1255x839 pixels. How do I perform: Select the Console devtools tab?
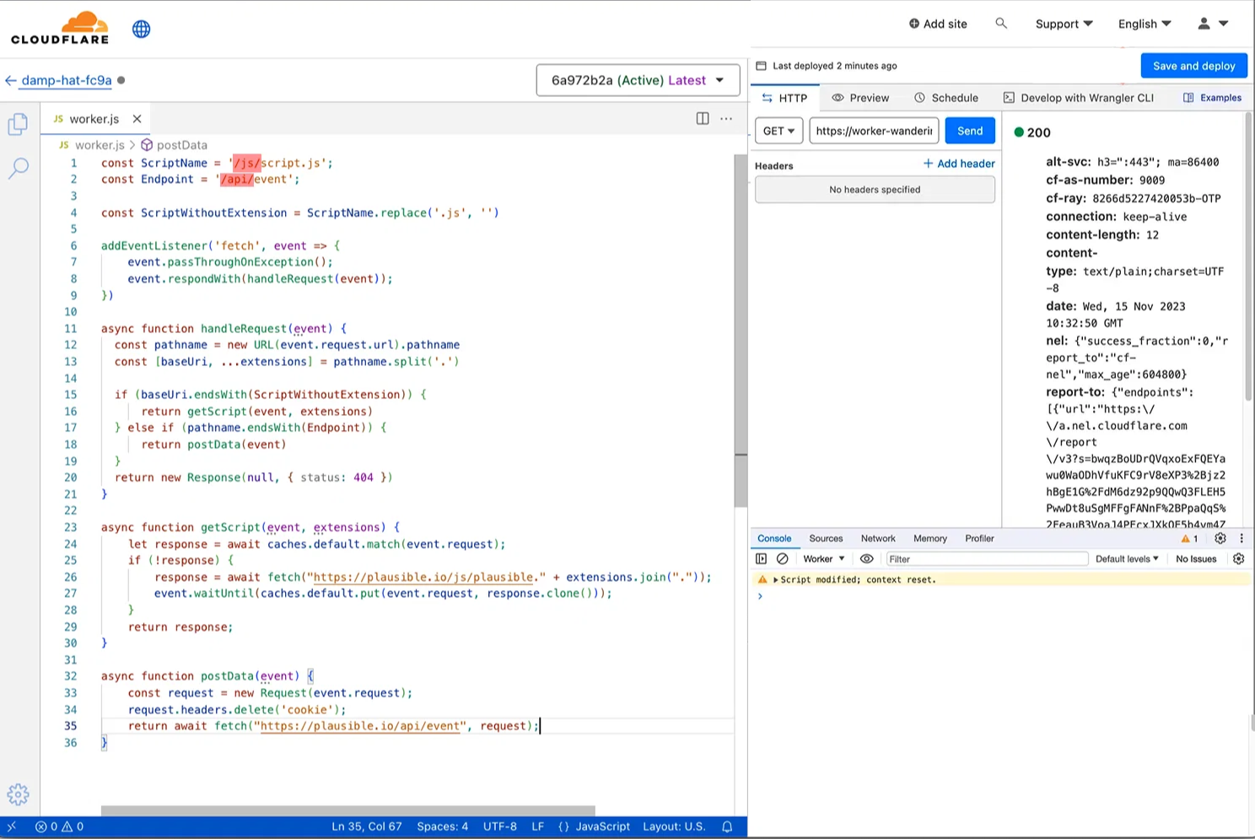[x=774, y=538]
